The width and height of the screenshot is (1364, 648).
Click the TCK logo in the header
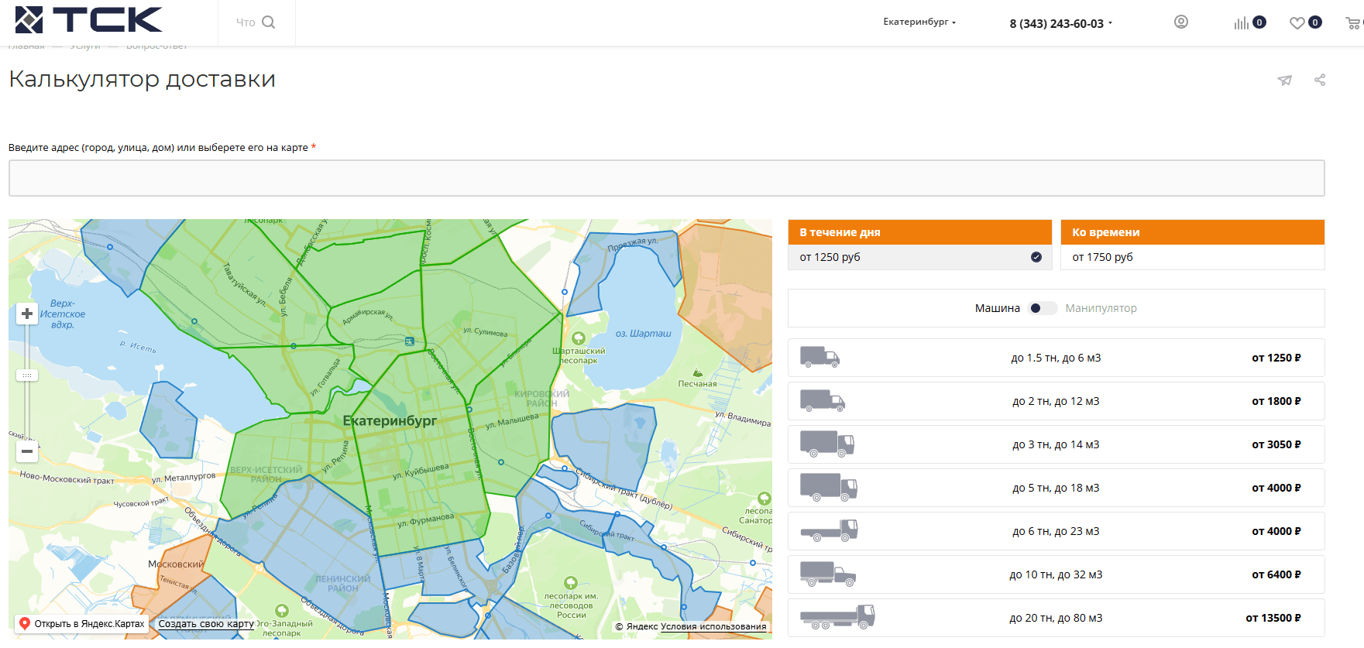click(x=88, y=20)
